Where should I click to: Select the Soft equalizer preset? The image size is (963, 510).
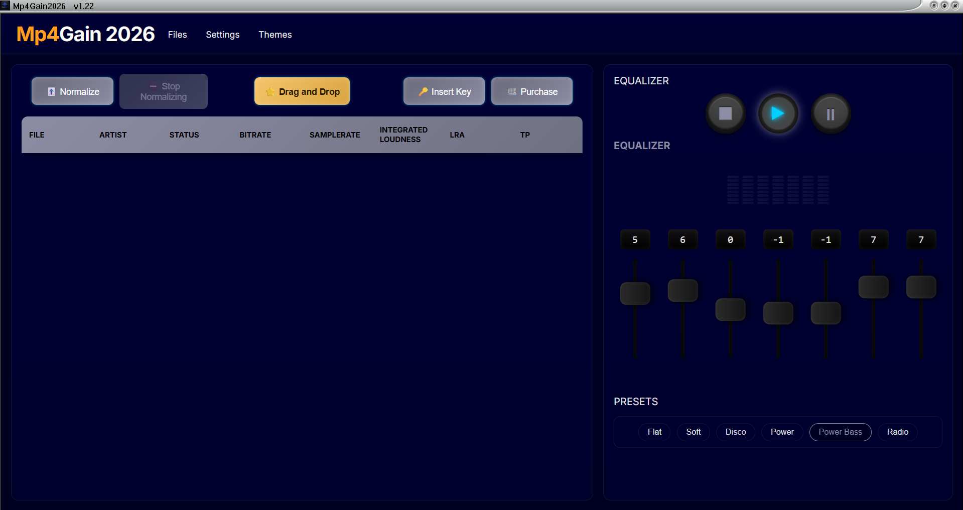tap(694, 432)
